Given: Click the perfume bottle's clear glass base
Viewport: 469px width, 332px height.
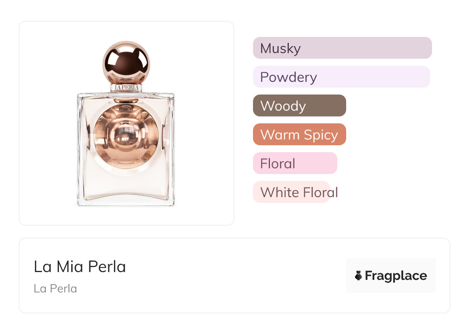Looking at the screenshot, I should pyautogui.click(x=126, y=198).
